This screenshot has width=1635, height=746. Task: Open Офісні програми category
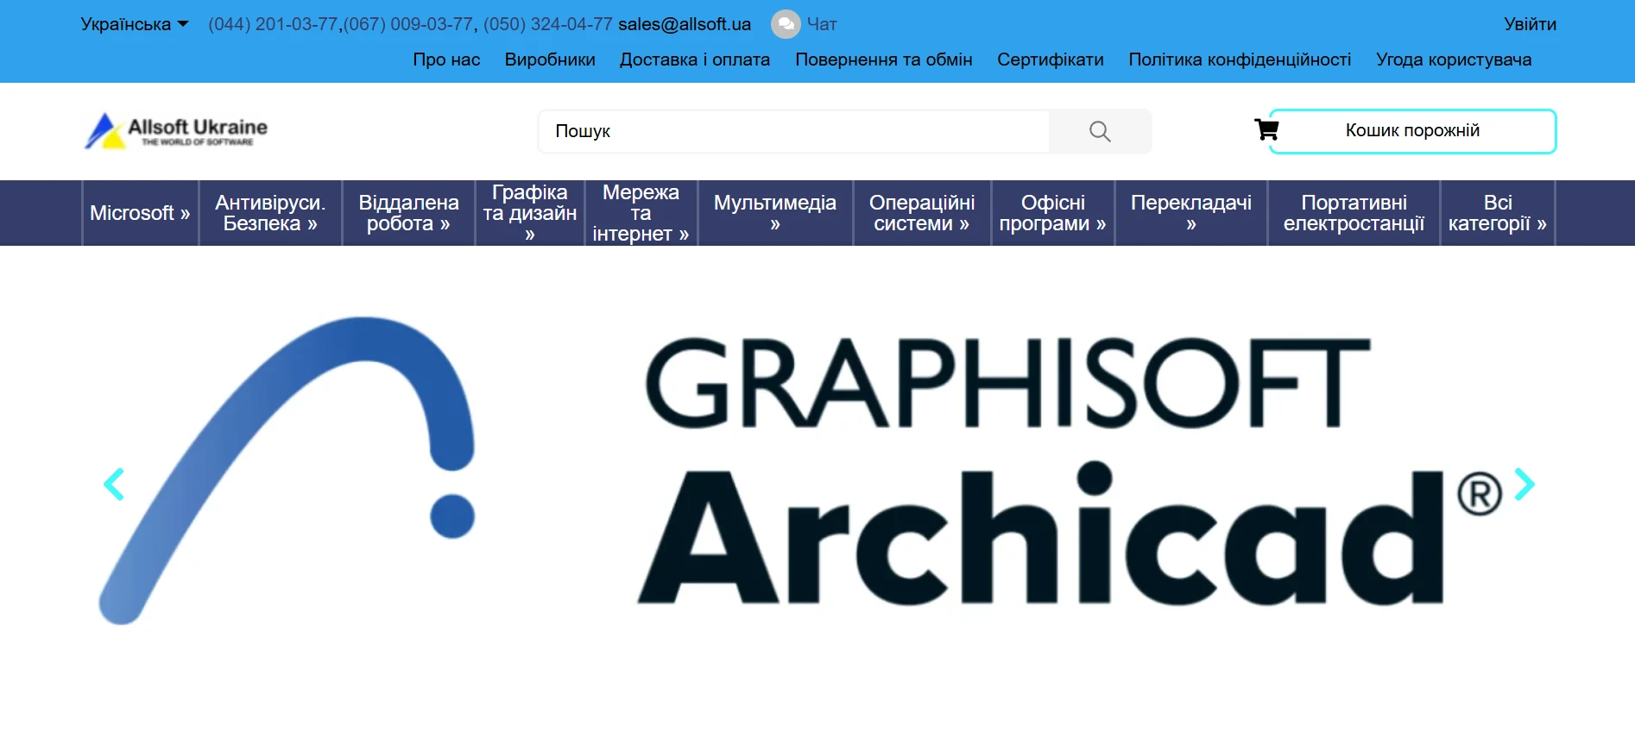click(1052, 213)
